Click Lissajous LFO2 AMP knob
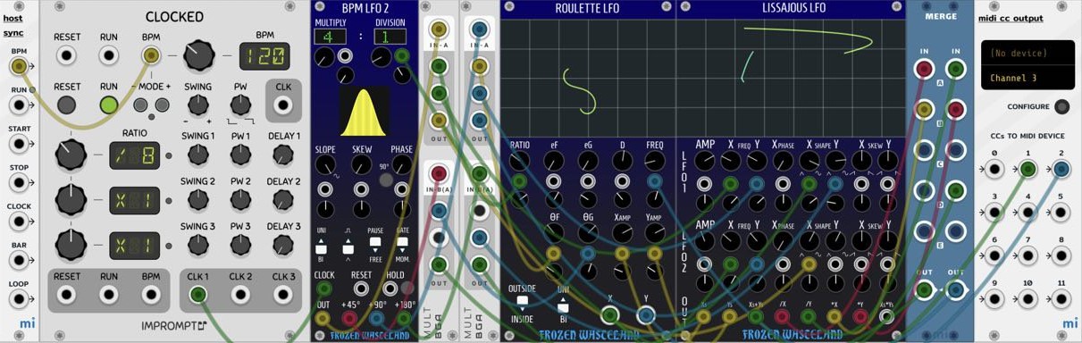The width and height of the screenshot is (1082, 343). (705, 241)
